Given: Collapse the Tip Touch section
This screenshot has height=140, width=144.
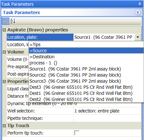Looking at the screenshot, I should pos(4,126).
